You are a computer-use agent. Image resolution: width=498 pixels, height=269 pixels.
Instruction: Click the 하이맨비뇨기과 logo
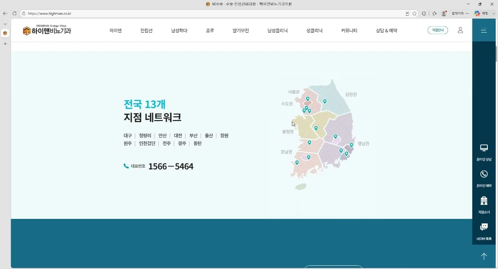(x=47, y=30)
